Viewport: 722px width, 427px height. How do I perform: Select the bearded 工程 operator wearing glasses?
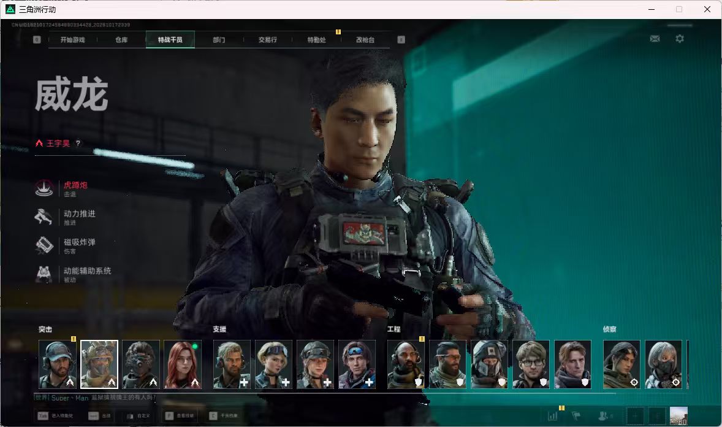click(x=447, y=364)
